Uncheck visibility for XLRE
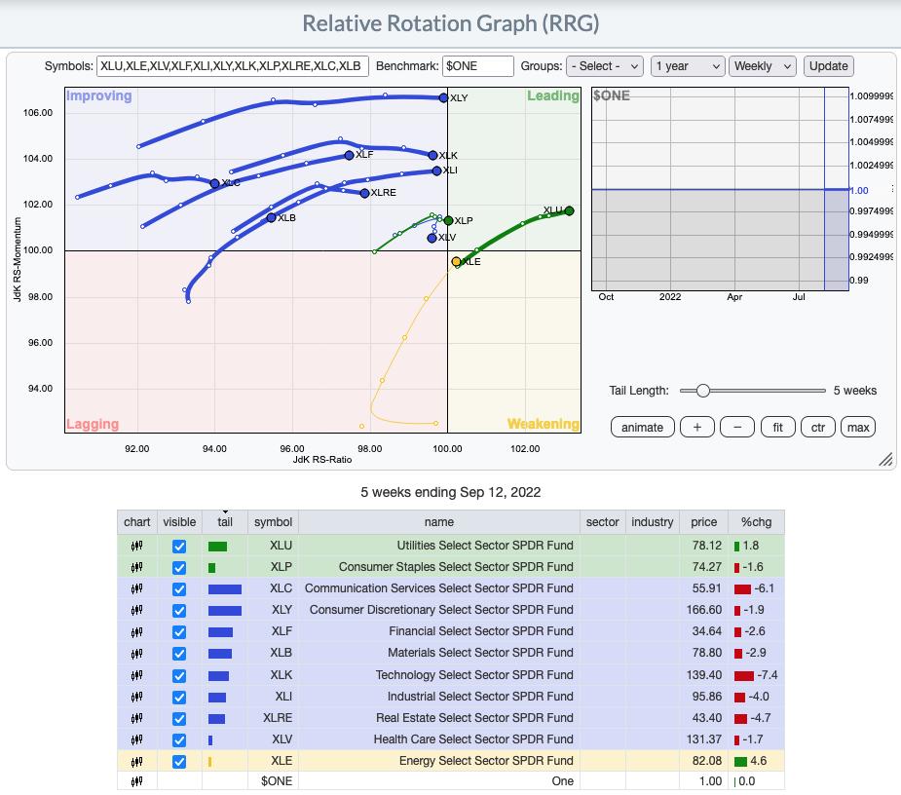 pyautogui.click(x=179, y=719)
